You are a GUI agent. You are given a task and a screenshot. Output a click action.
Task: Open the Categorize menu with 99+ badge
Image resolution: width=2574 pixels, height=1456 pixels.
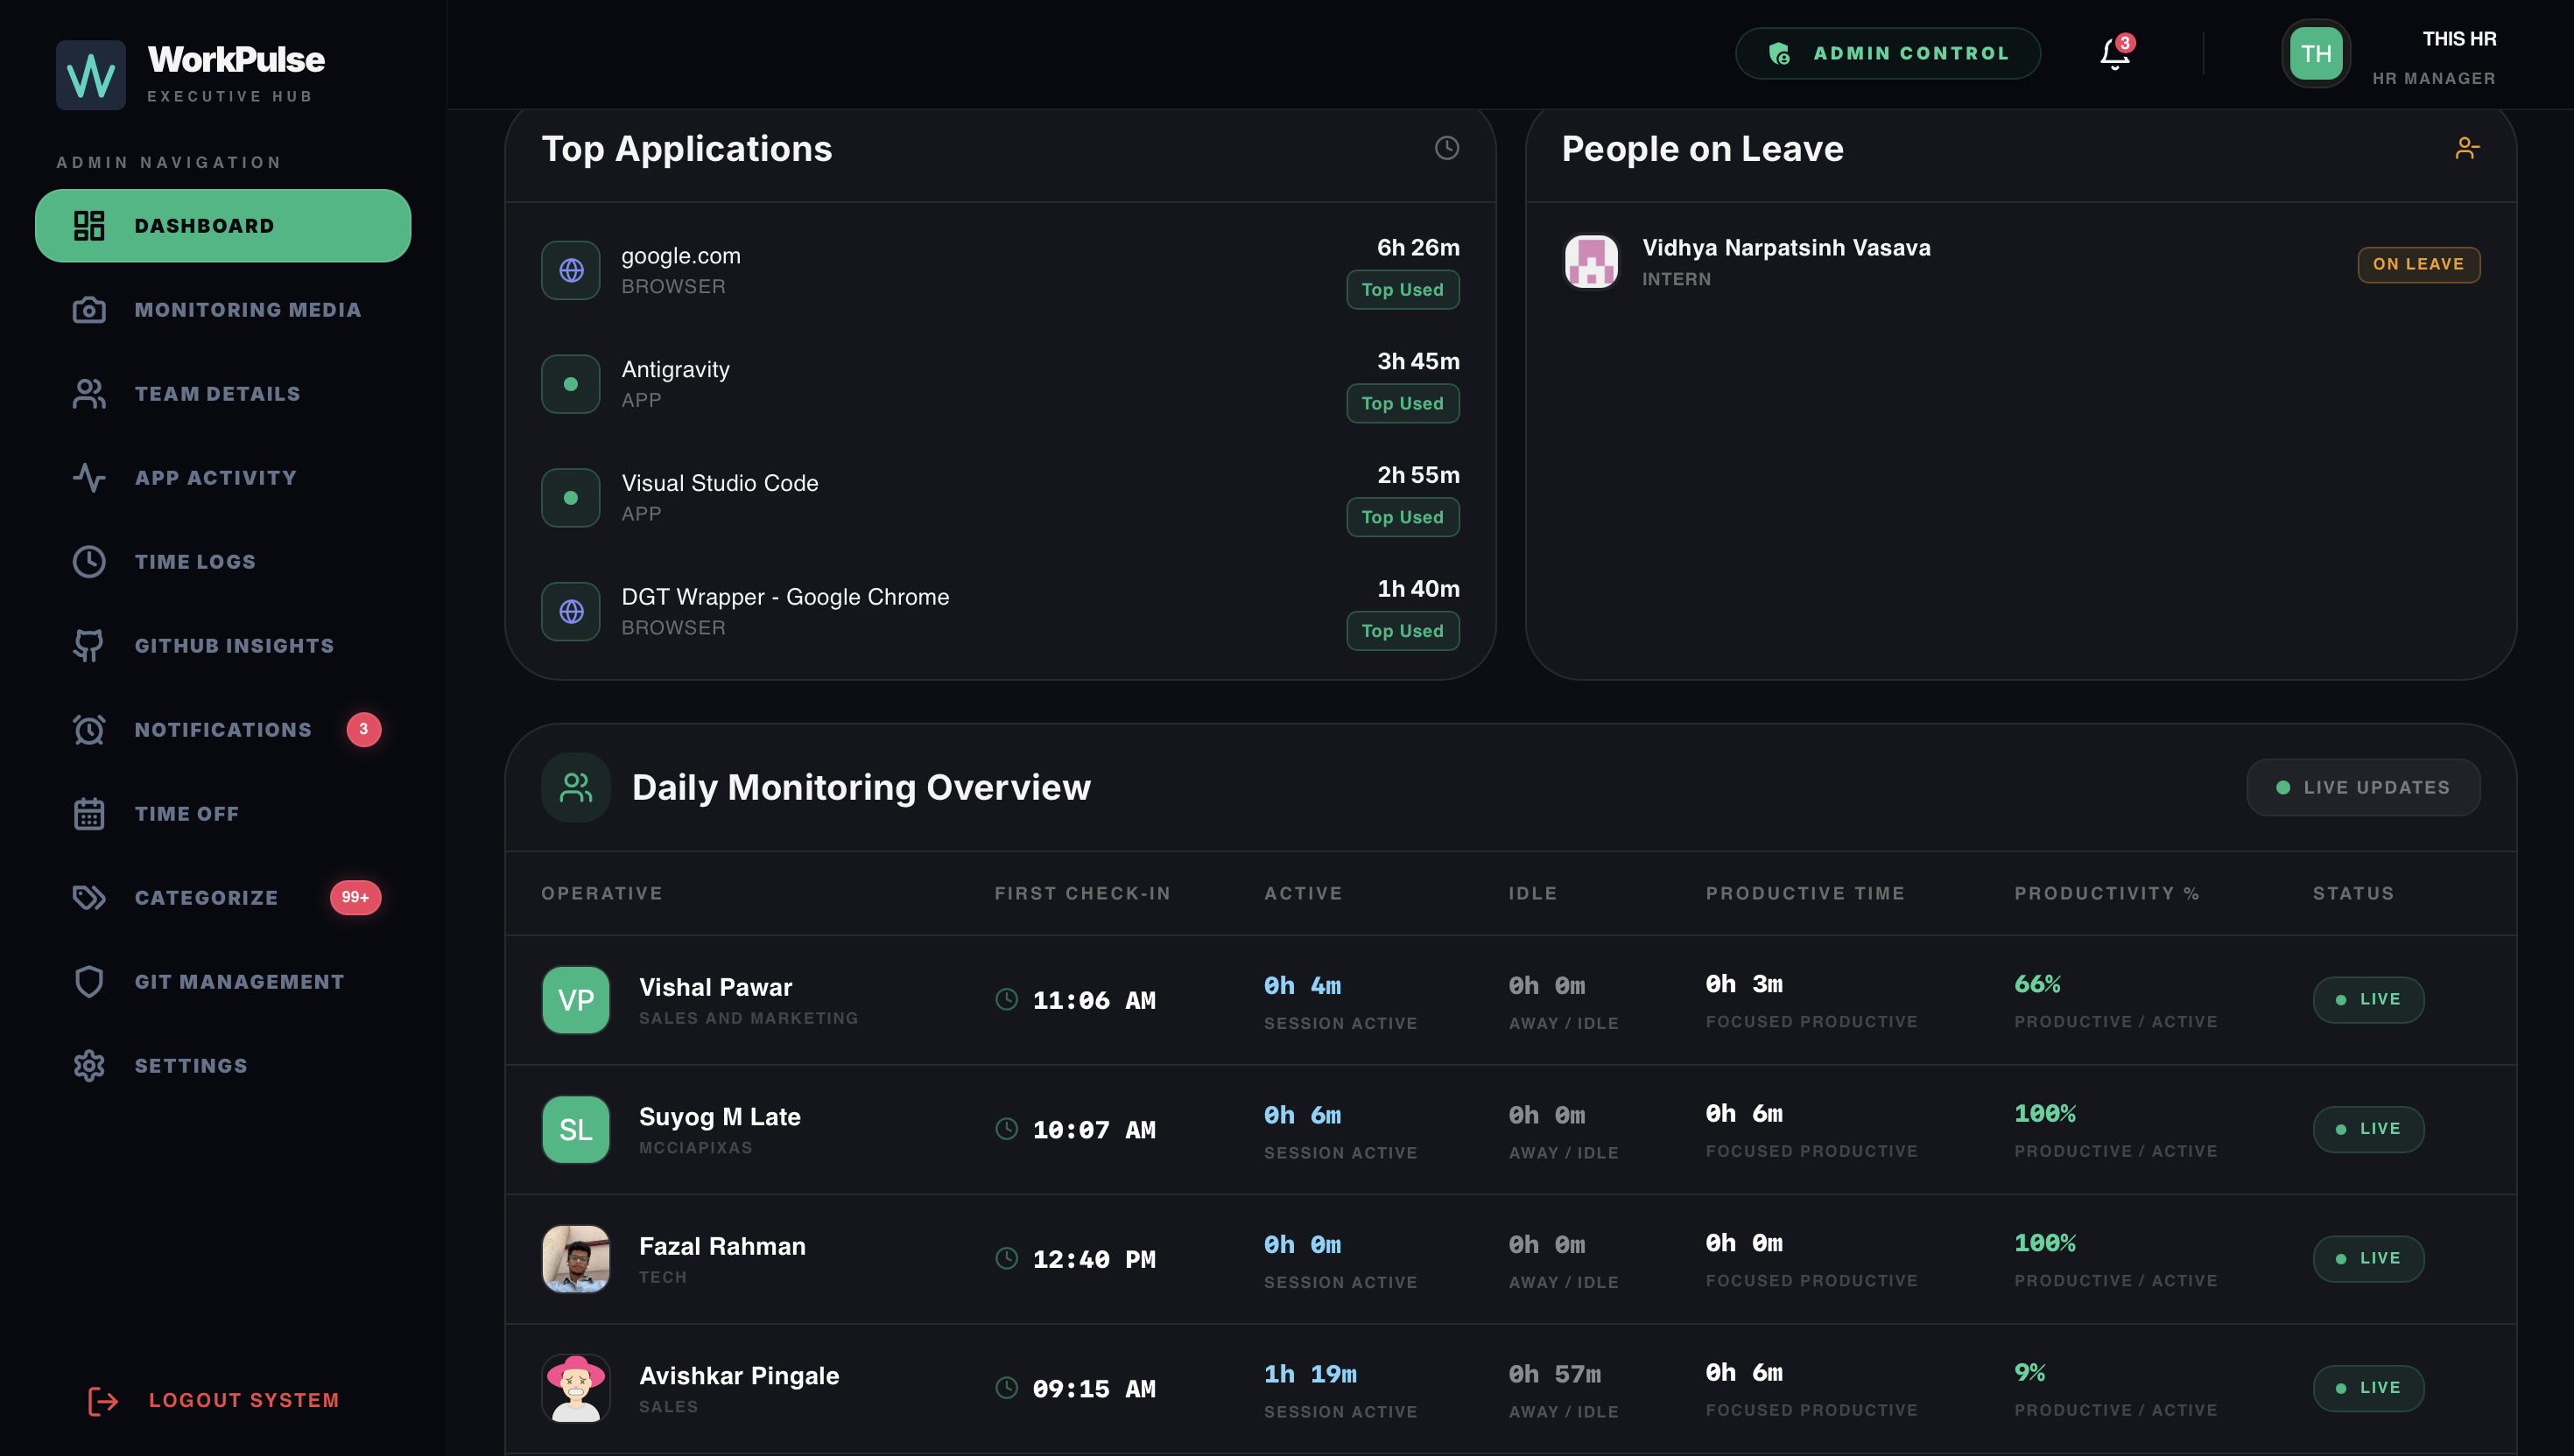(x=223, y=898)
